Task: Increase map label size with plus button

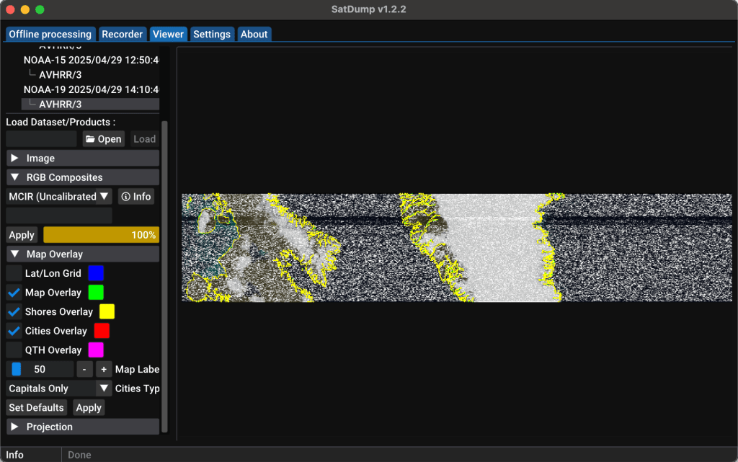Action: click(x=104, y=369)
